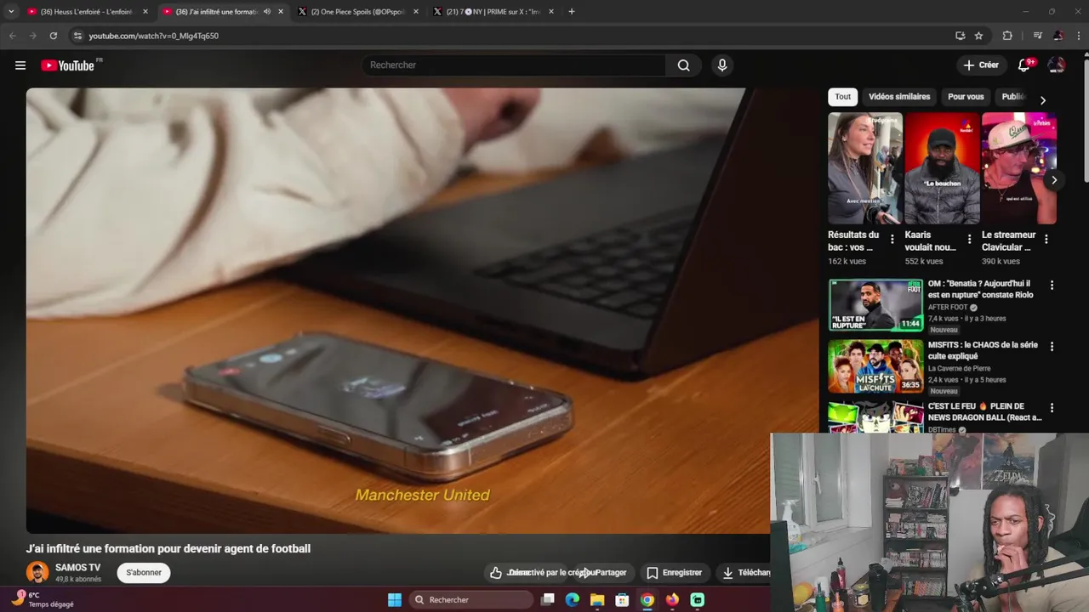The image size is (1089, 612).
Task: Select the Tout filter chip
Action: click(842, 97)
